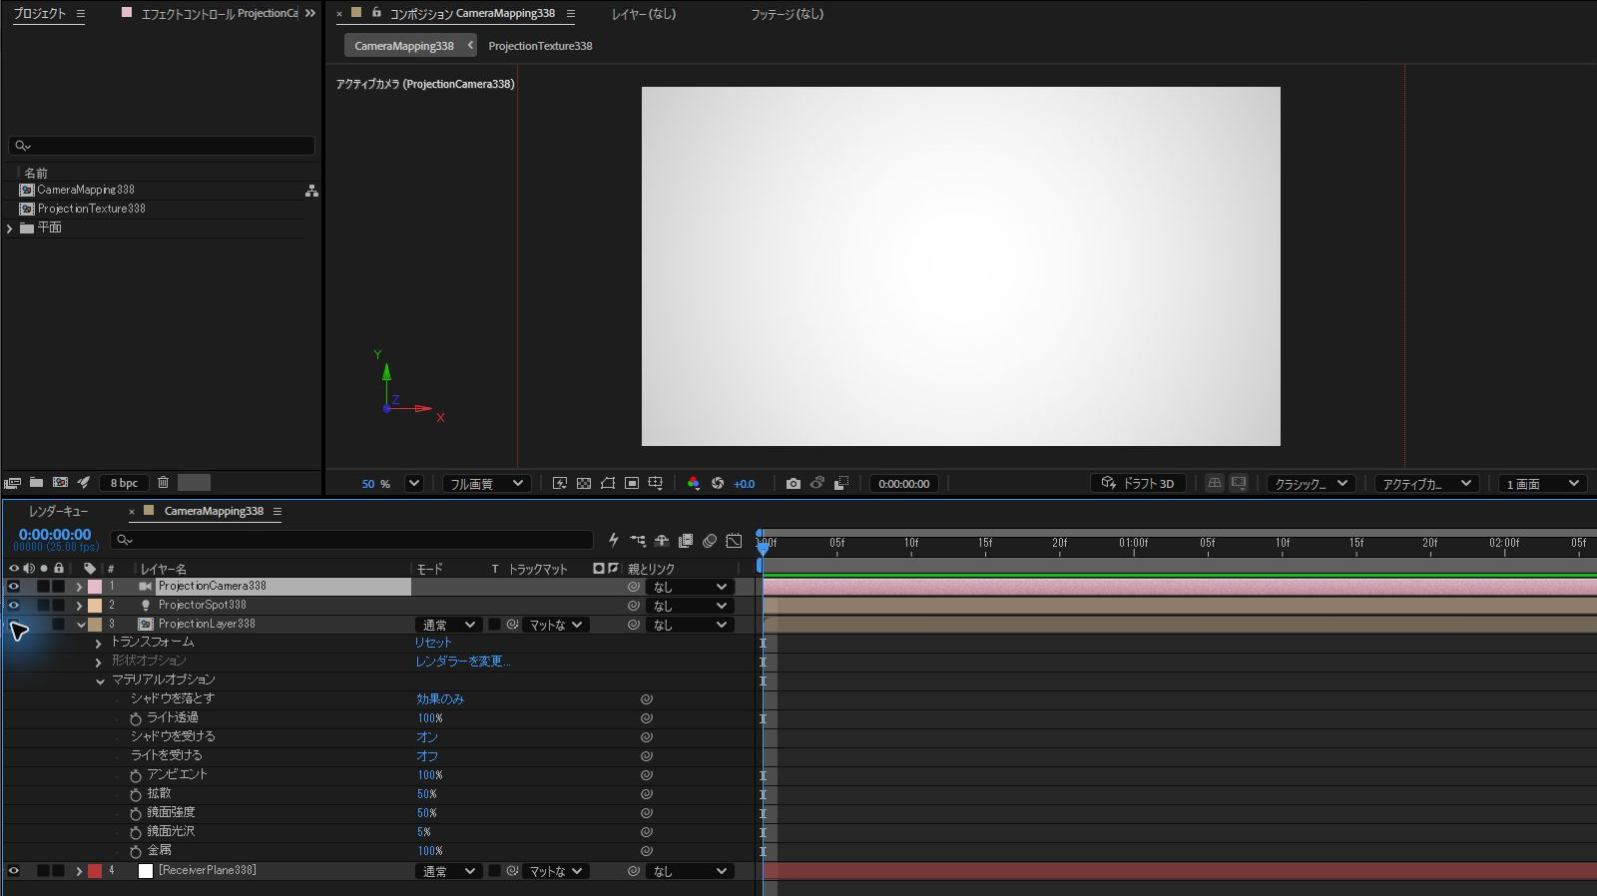Toggle stopwatch for 金属 property

pyautogui.click(x=136, y=851)
